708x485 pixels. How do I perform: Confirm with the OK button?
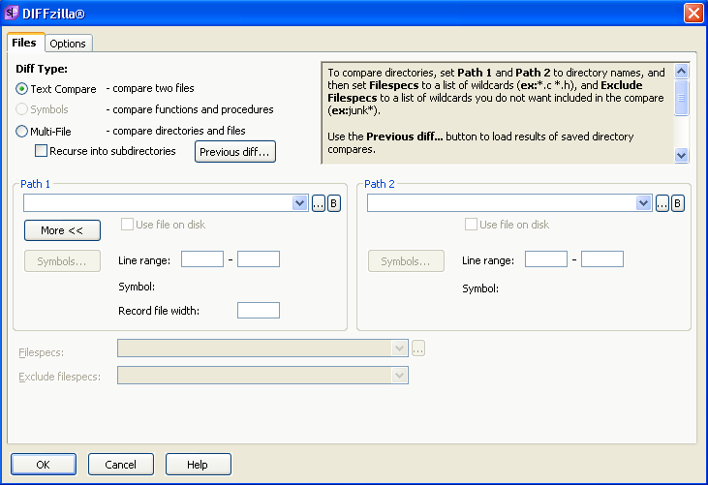44,465
